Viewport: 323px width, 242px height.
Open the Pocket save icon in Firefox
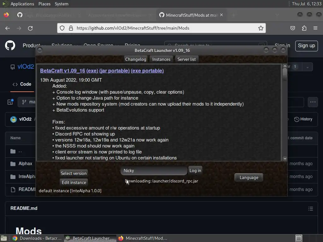pos(293,28)
